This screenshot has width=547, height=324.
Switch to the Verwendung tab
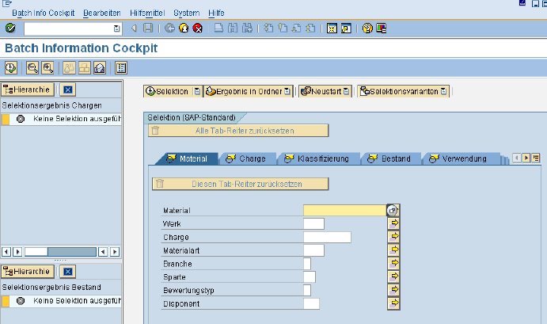click(x=460, y=158)
